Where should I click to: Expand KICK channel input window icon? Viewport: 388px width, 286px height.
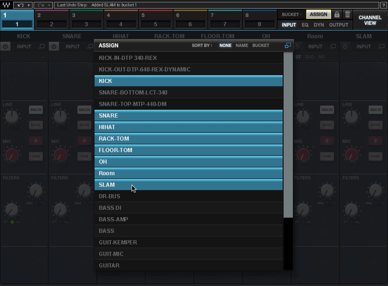42,46
